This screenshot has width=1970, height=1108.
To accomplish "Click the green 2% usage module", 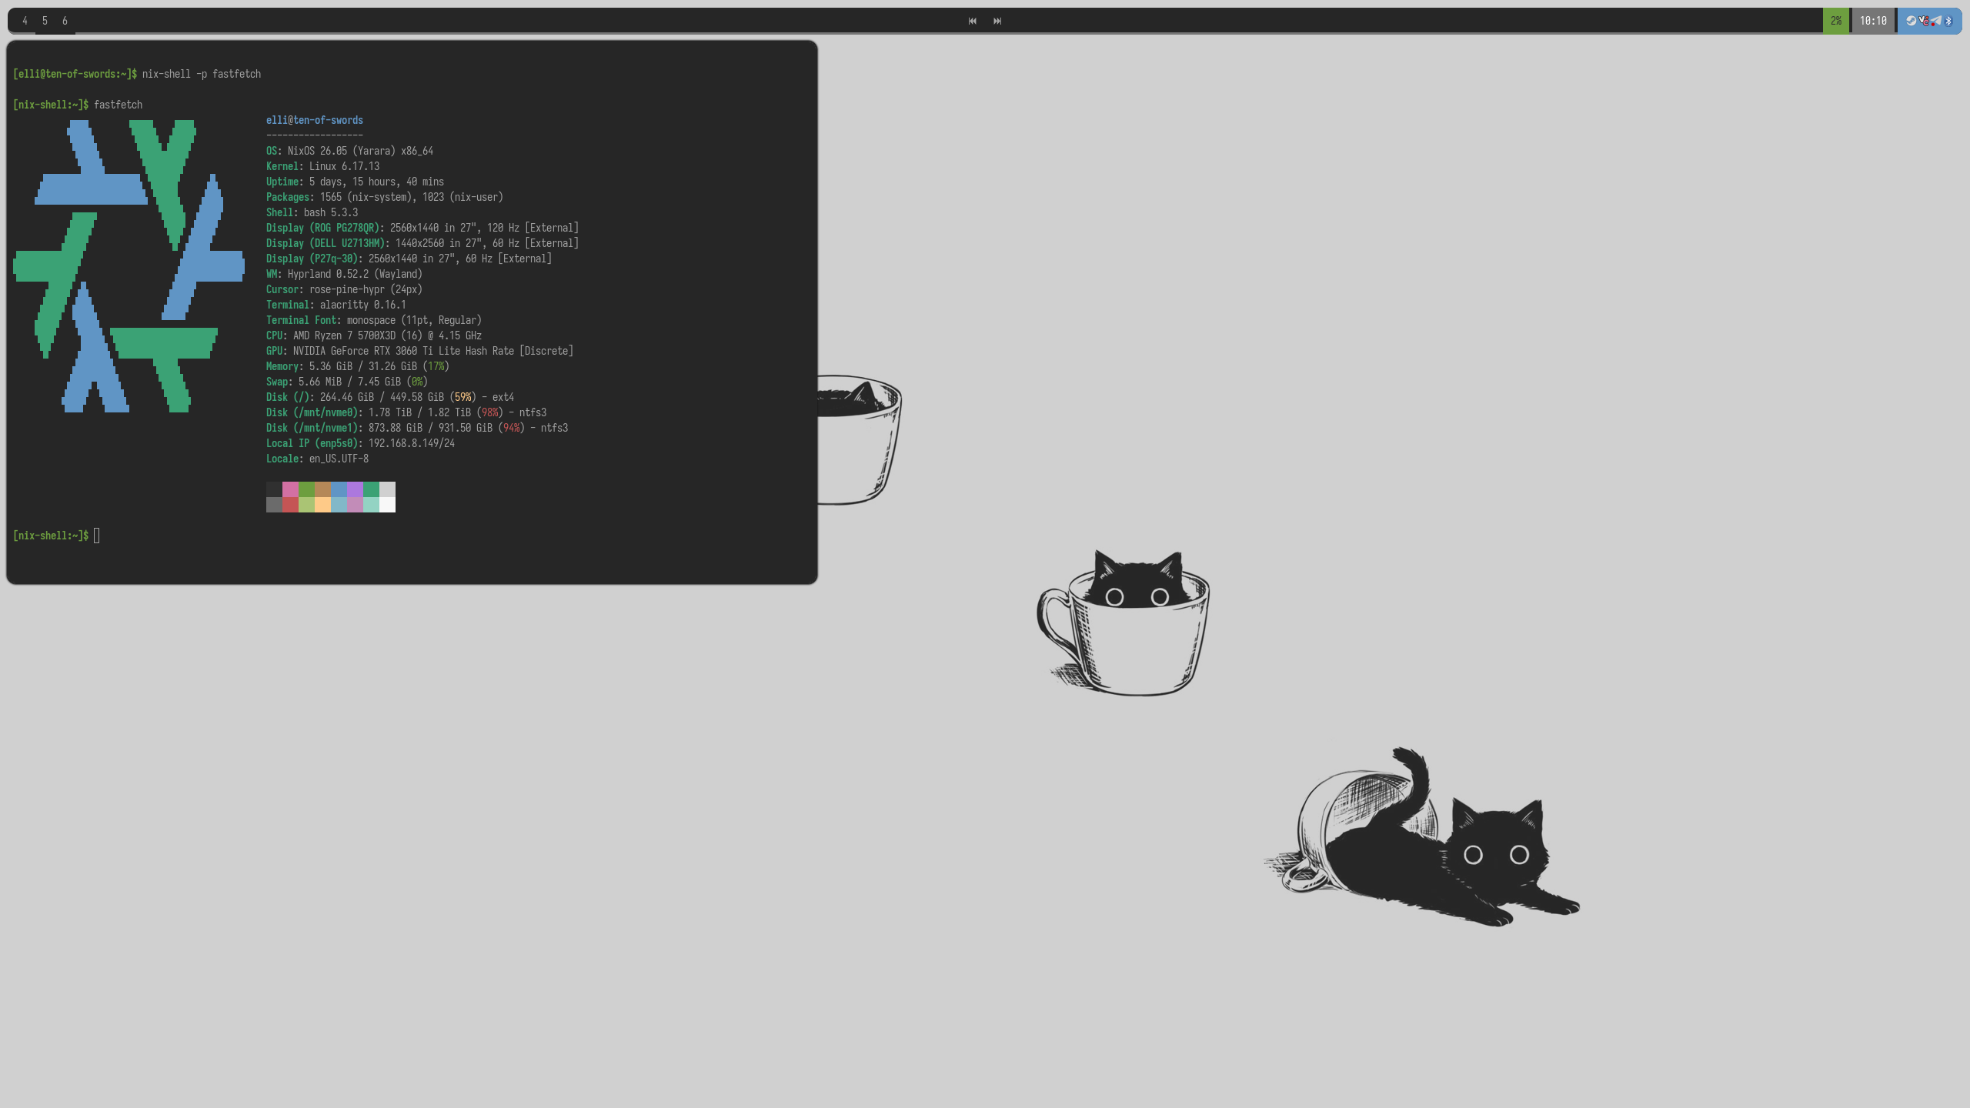I will pos(1836,21).
